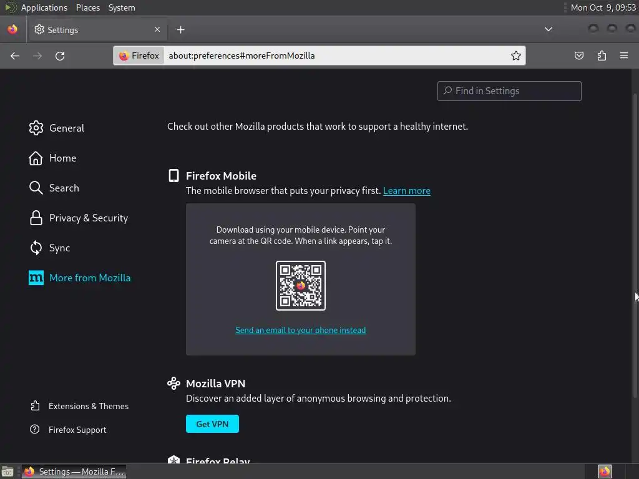Click the Settings Mozilla Firefox taskbar entry

(74, 472)
